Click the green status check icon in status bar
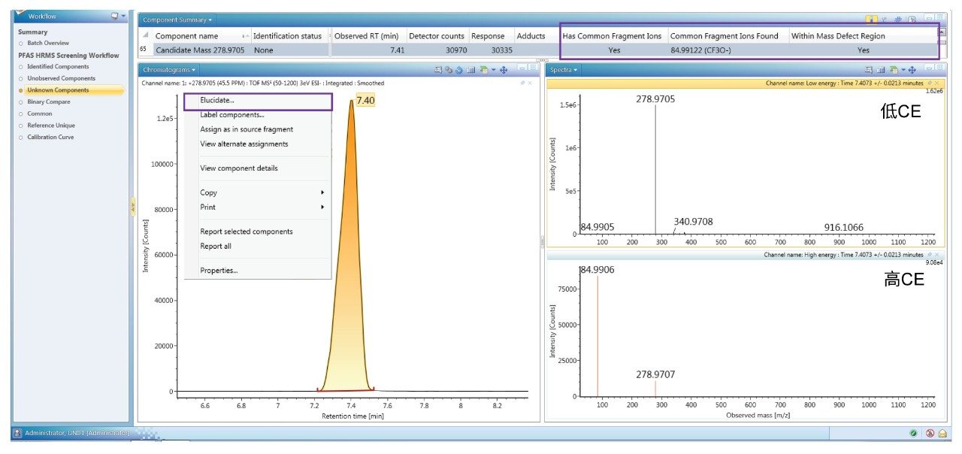The width and height of the screenshot is (962, 454). point(913,434)
